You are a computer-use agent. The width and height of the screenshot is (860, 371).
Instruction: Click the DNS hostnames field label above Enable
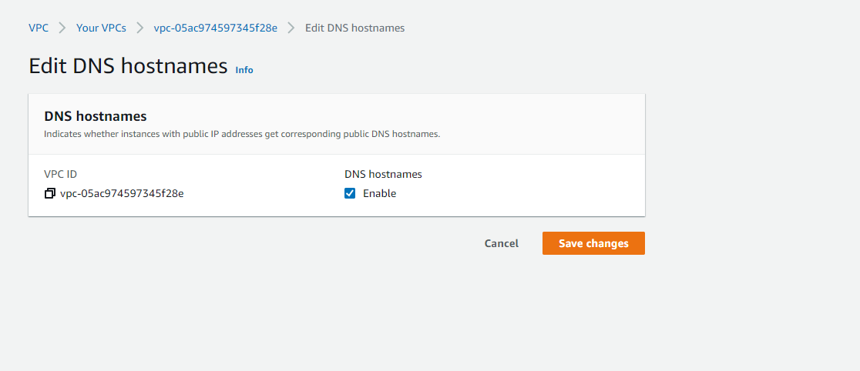click(384, 174)
